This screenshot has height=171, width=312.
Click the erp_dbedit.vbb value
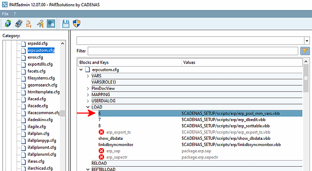click(223, 120)
